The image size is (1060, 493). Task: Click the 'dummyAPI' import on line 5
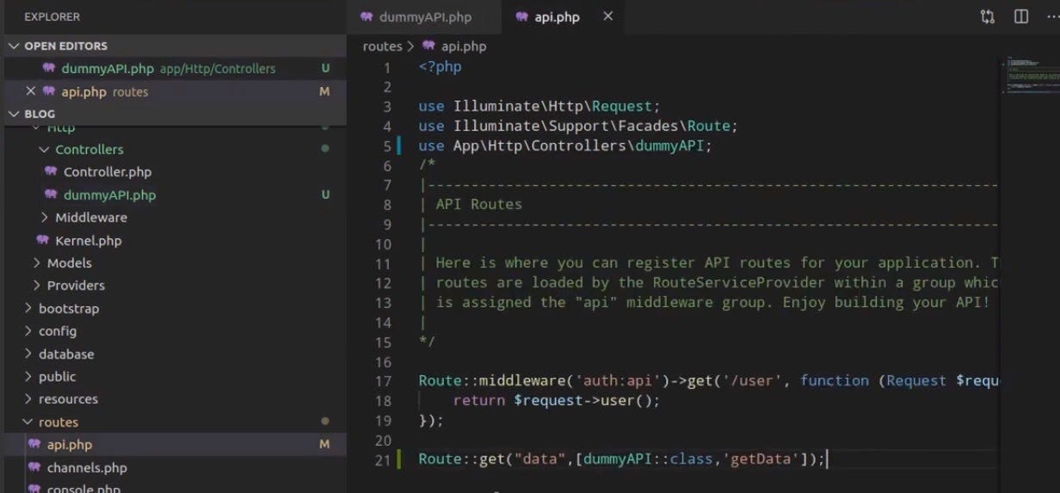pyautogui.click(x=670, y=145)
